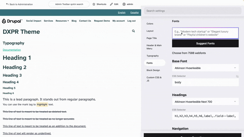Click the 'Heading 6' sample text
The image size is (244, 137).
click(x=8, y=93)
